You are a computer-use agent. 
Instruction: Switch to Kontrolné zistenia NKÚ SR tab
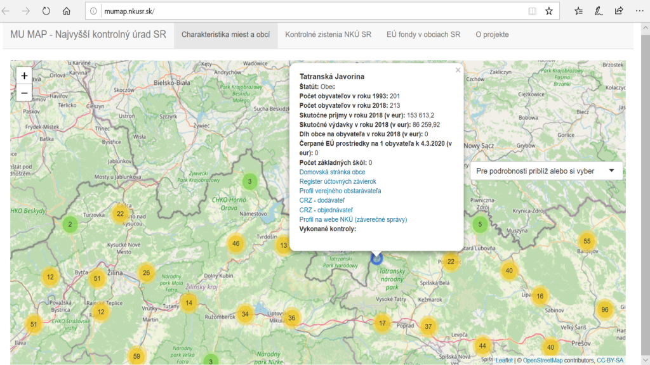tap(328, 35)
